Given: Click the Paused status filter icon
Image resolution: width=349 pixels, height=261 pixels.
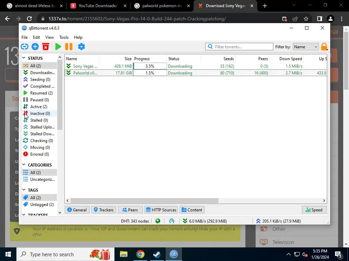Looking at the screenshot, I should click(x=26, y=100).
